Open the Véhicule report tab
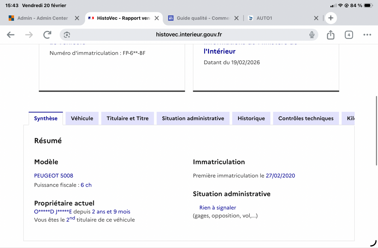Screen dimensions: 378x248 tap(82, 118)
